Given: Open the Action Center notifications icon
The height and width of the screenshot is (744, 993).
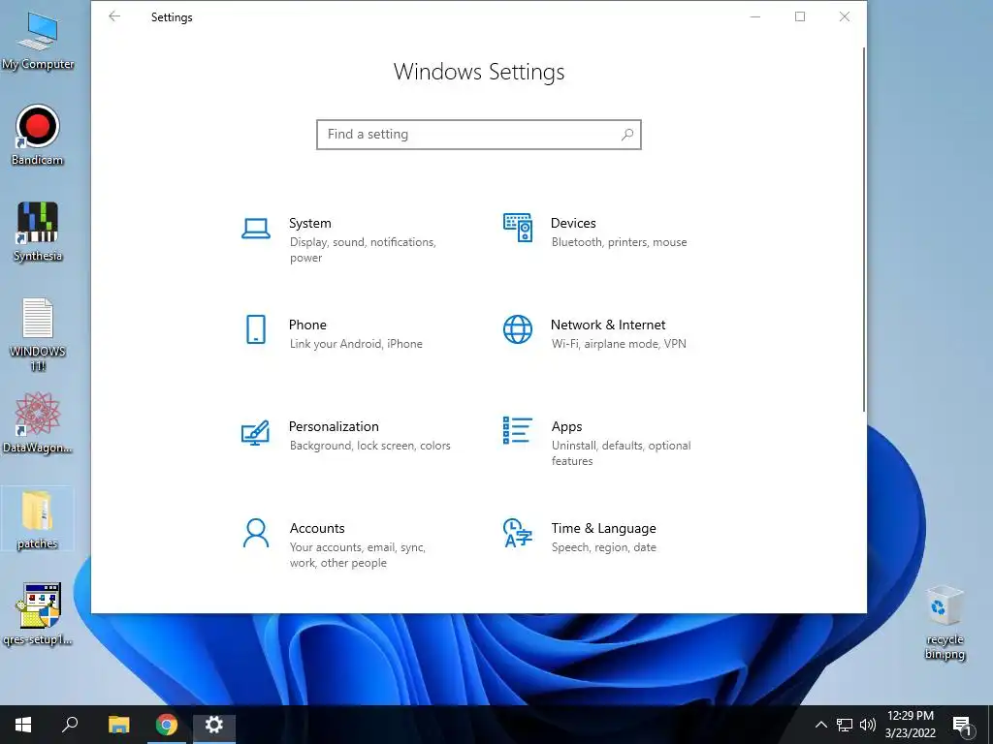Looking at the screenshot, I should tap(962, 726).
